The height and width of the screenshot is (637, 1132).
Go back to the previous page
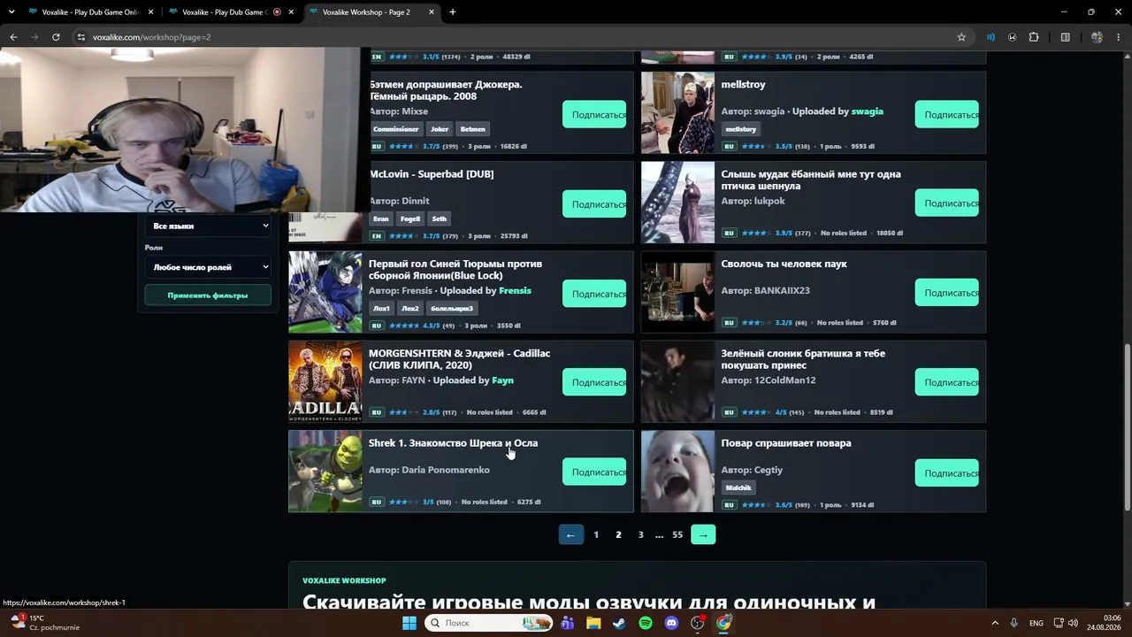pos(13,37)
